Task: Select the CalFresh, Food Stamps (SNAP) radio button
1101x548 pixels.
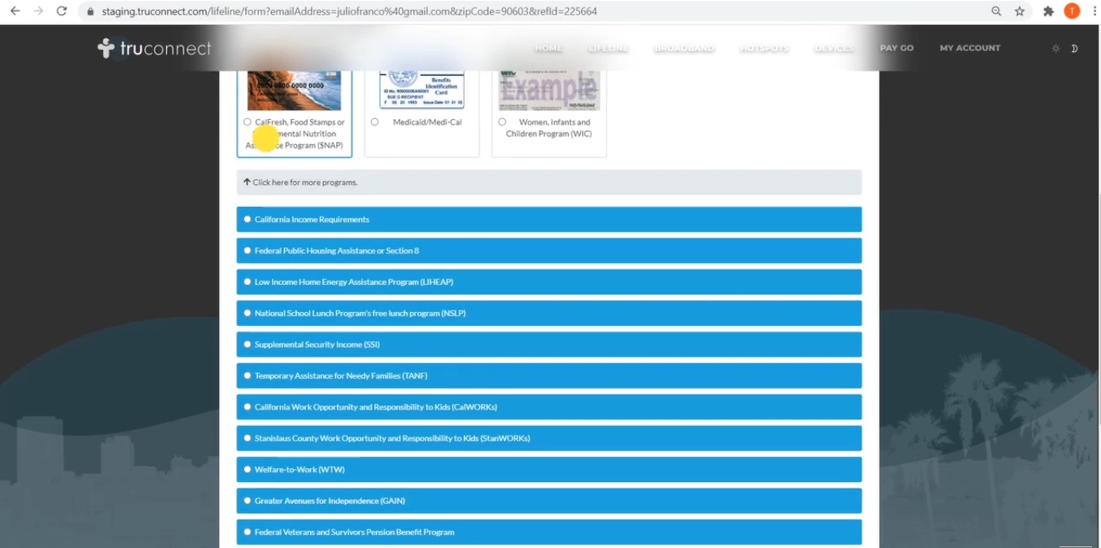Action: coord(247,122)
